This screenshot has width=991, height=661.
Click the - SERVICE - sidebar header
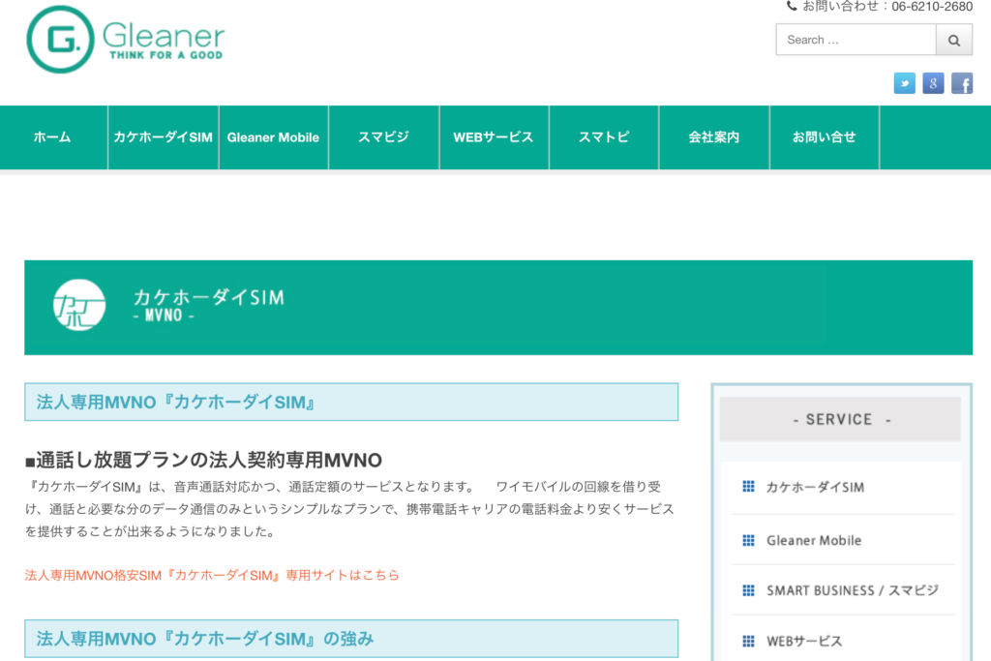click(840, 419)
